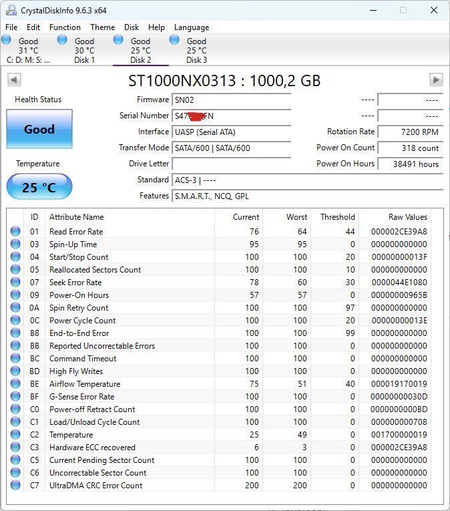Click the Power On Hours value 38491 hours
The width and height of the screenshot is (450, 511).
point(410,164)
